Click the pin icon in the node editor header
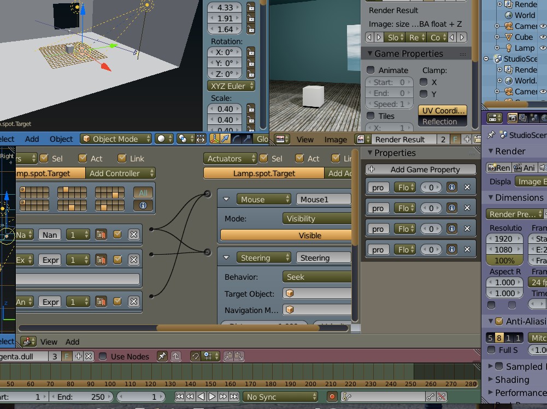 click(x=162, y=356)
